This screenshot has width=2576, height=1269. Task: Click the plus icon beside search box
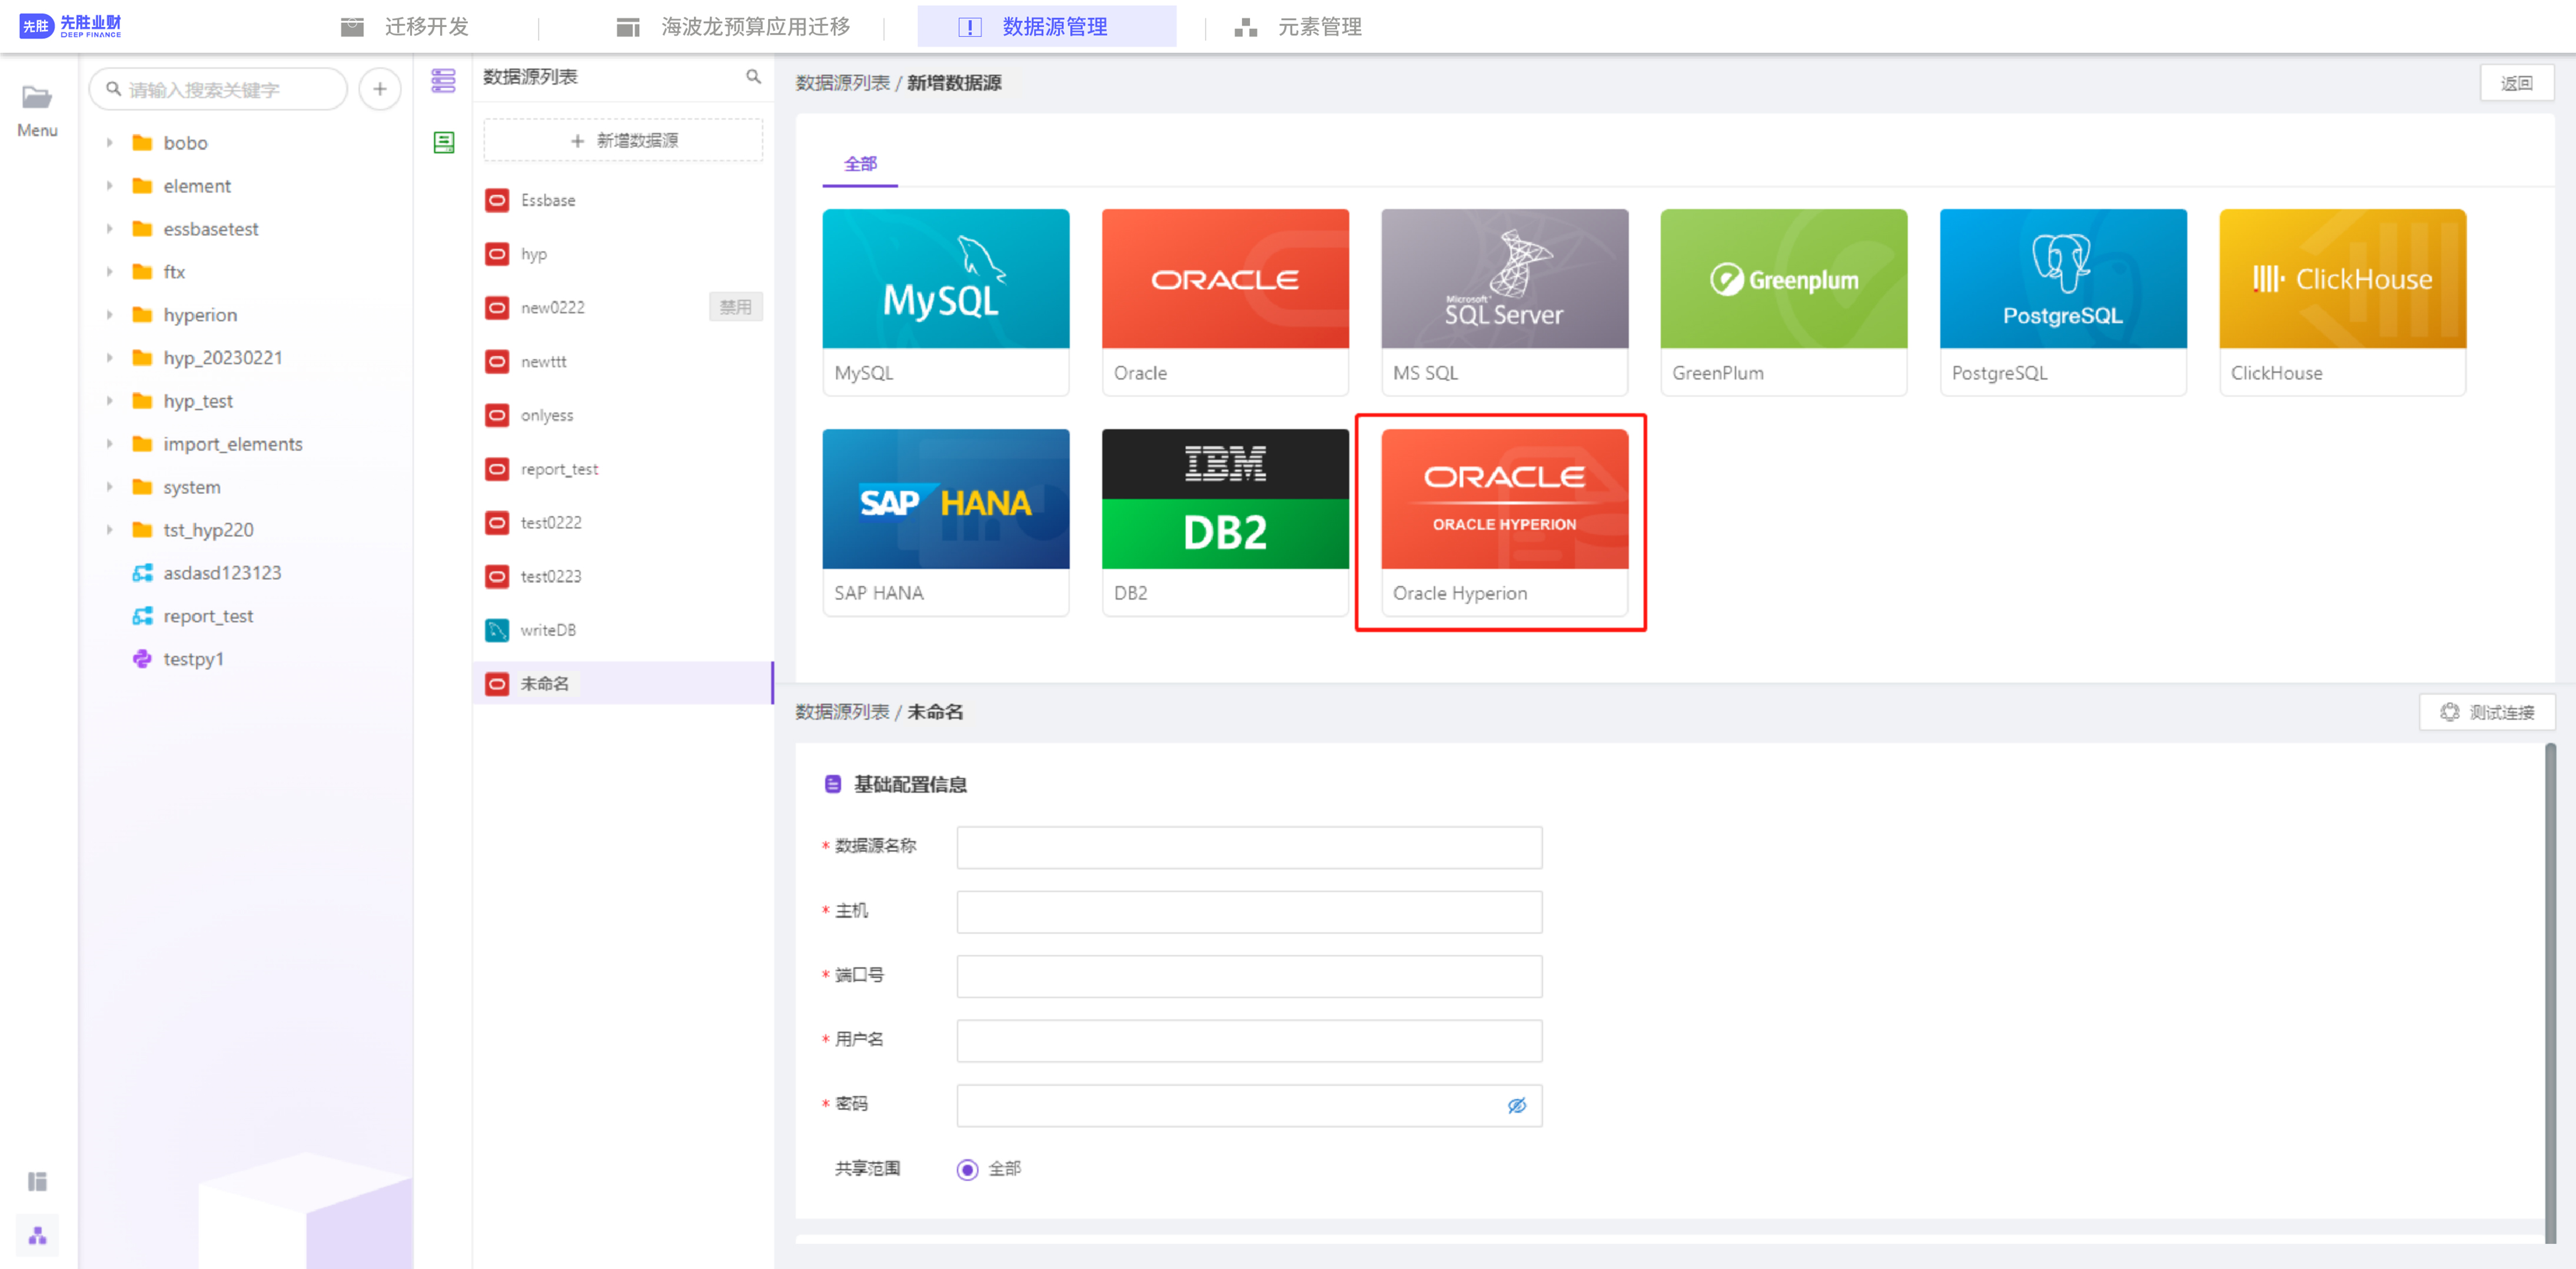point(380,89)
